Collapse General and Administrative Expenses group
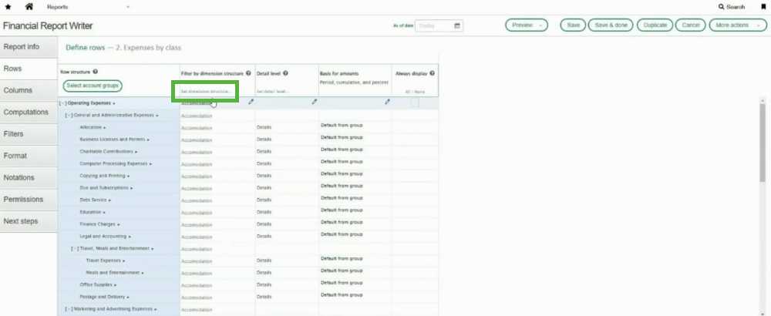Image resolution: width=771 pixels, height=316 pixels. click(x=69, y=115)
